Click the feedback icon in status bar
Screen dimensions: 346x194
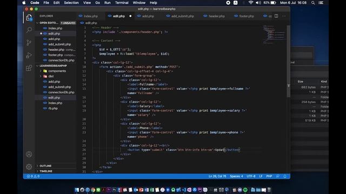(277, 176)
